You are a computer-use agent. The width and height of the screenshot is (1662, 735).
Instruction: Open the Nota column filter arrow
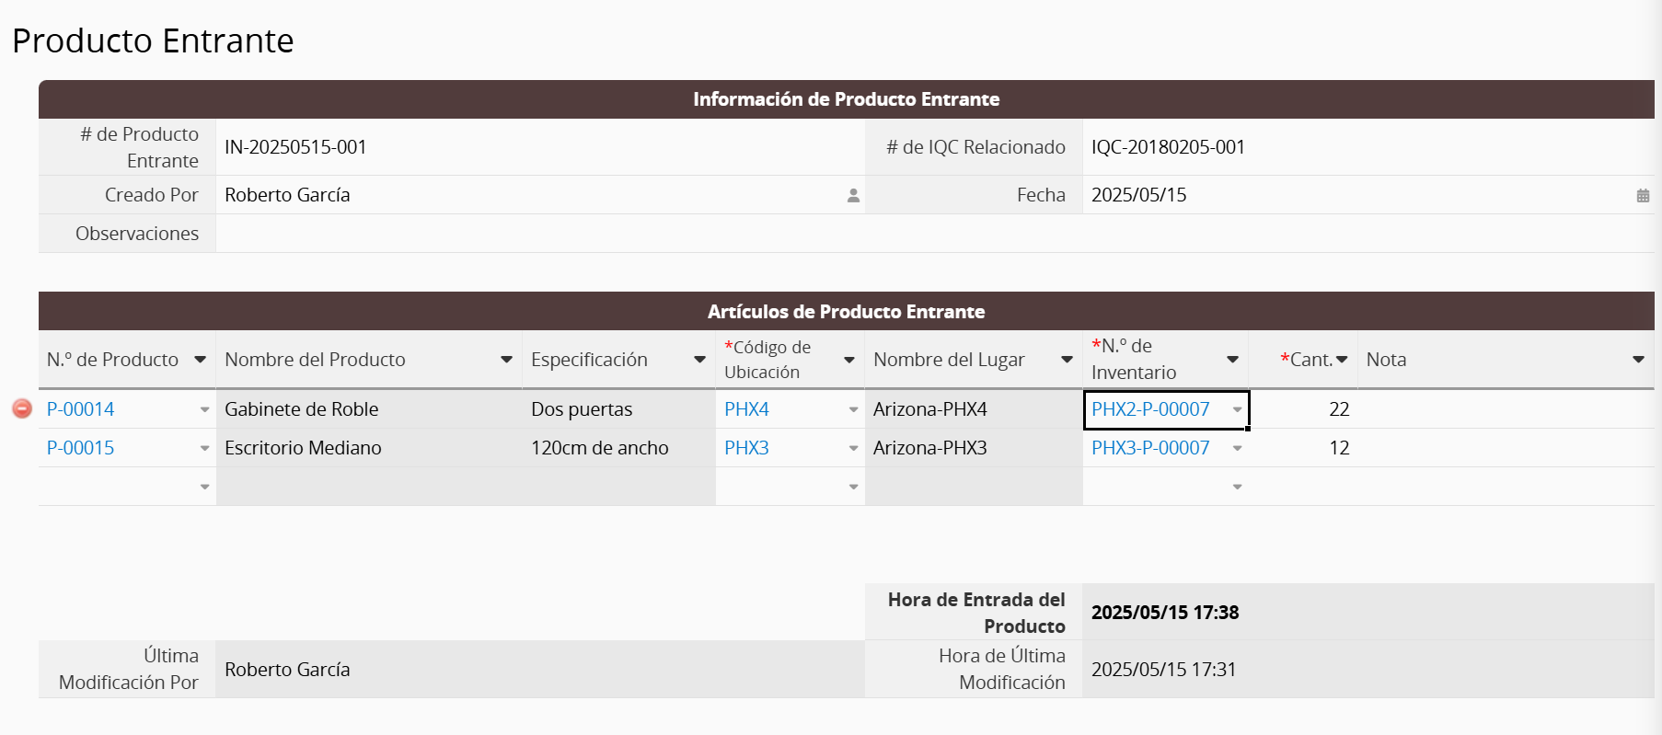click(1638, 360)
